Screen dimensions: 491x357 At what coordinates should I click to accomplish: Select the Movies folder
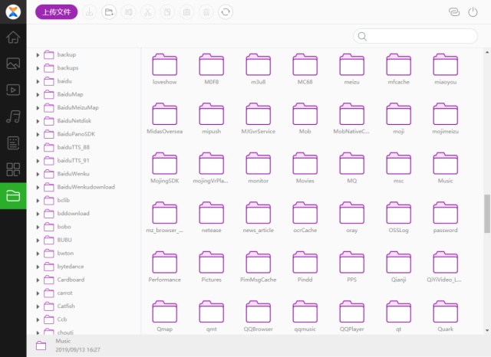(305, 169)
